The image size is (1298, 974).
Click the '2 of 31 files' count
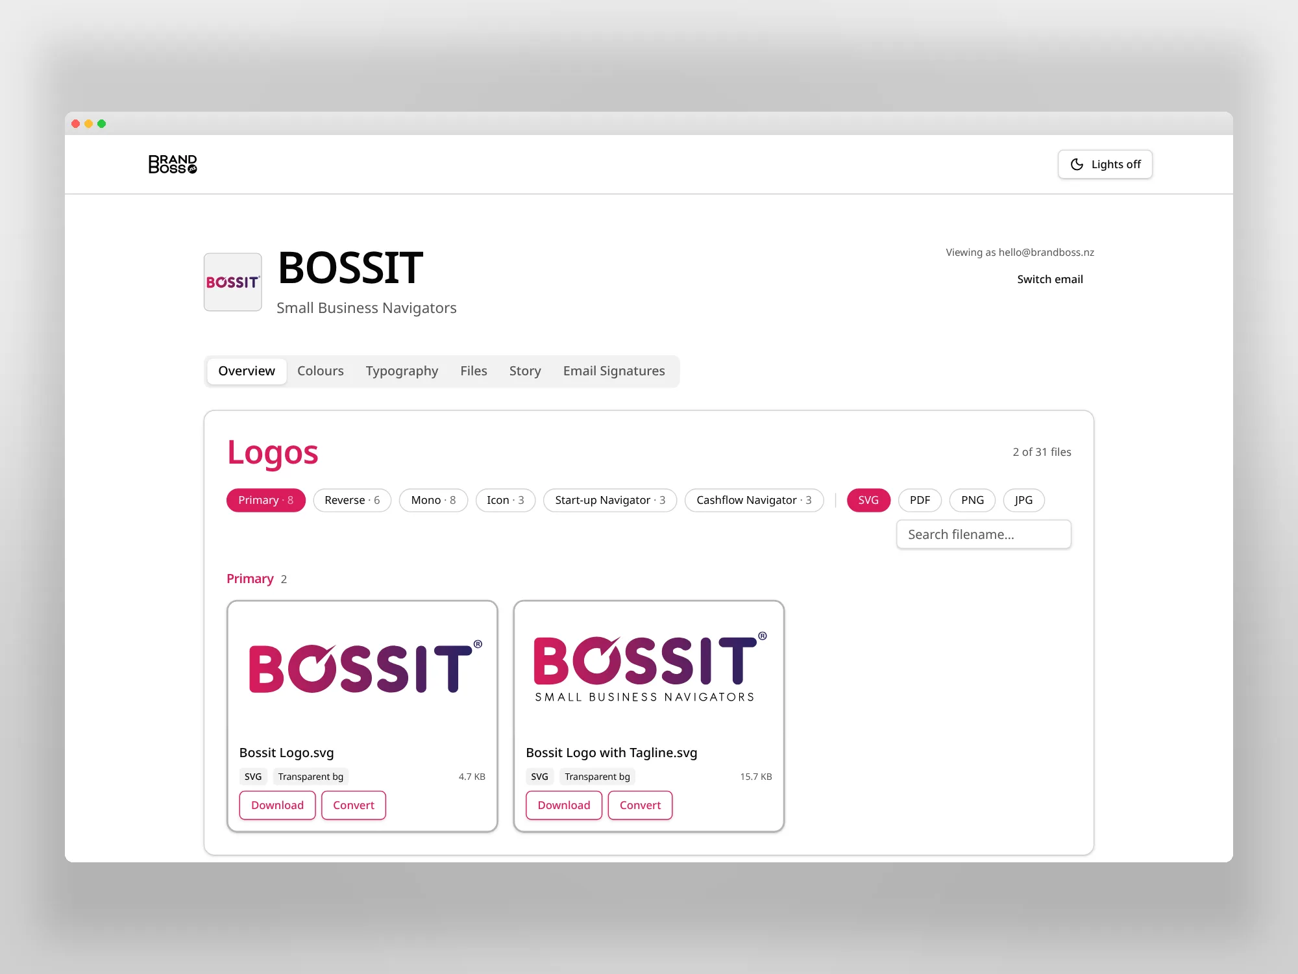(x=1042, y=452)
